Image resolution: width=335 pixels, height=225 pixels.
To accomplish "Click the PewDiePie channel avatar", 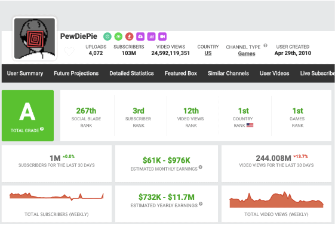I will coord(35,38).
